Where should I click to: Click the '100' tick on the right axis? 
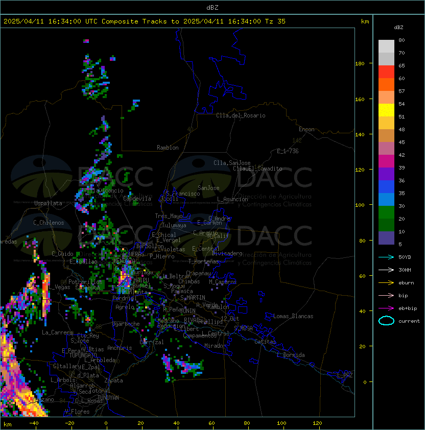360,205
